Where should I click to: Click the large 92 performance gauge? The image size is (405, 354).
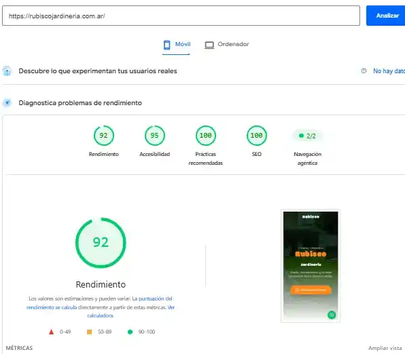click(101, 243)
